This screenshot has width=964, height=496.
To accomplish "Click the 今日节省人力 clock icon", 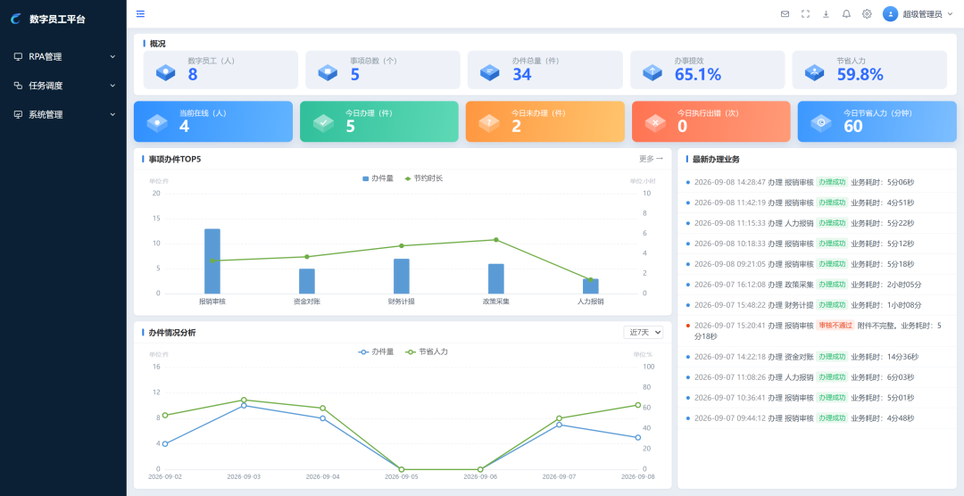I will point(821,123).
